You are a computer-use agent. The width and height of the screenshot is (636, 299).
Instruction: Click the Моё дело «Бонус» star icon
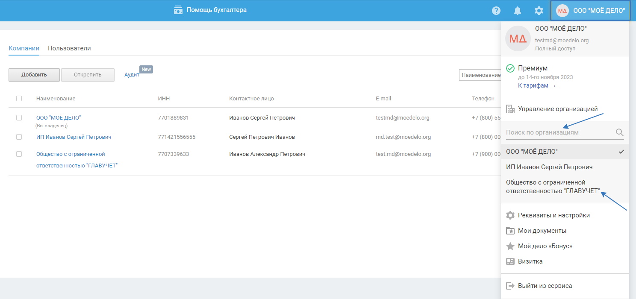[510, 246]
